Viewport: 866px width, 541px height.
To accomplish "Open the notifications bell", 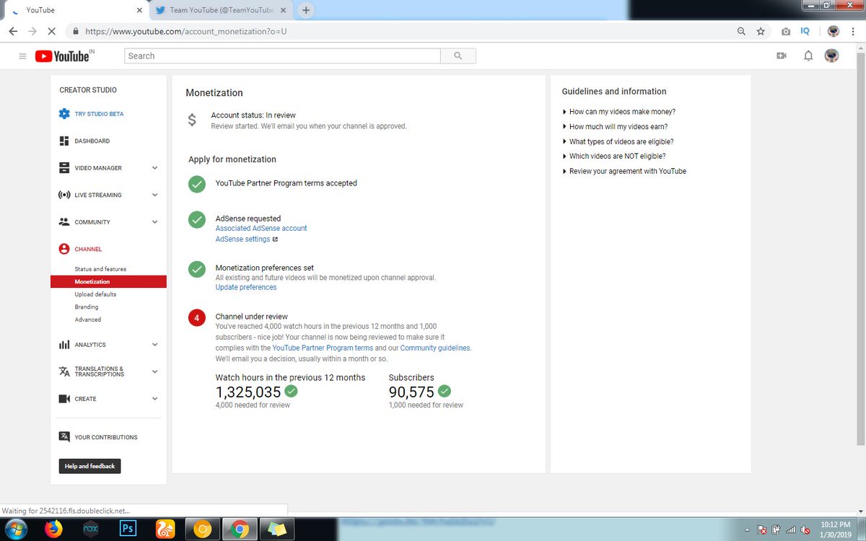I will click(808, 56).
